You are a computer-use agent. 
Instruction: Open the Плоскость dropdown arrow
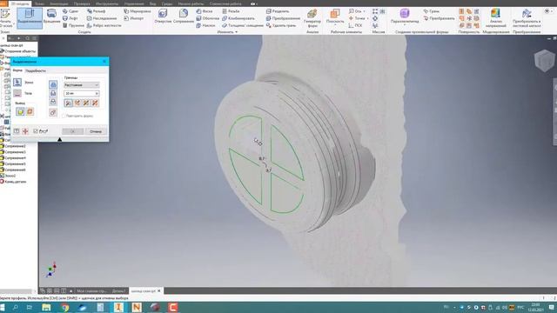point(335,25)
